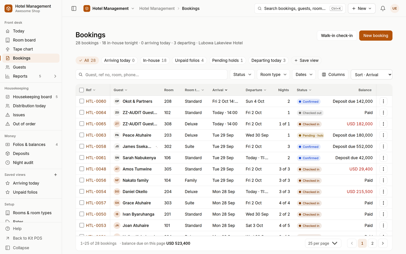Image resolution: width=406 pixels, height=254 pixels.
Task: Go to page 2
Action: pos(372,244)
